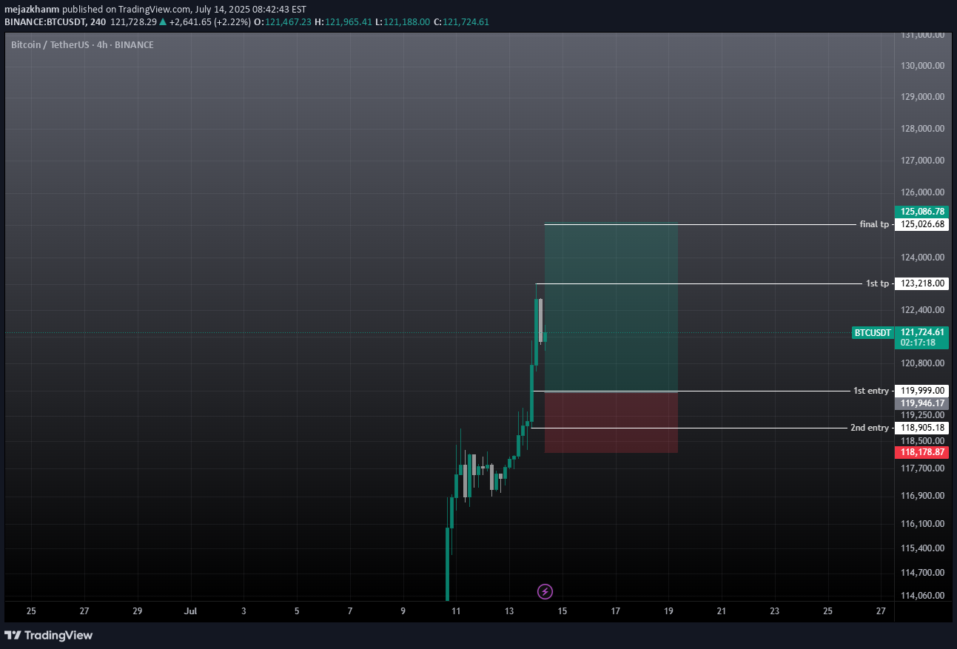Screen dimensions: 957x649
Task: Click the '15' date on time axis
Action: coord(562,611)
